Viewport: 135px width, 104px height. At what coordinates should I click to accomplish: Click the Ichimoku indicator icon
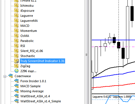[x=16, y=6]
